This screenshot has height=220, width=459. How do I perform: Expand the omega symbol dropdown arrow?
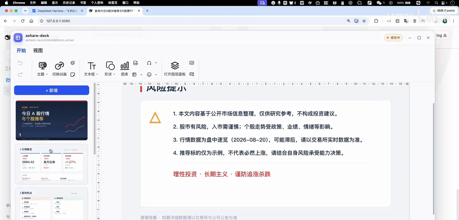tap(156, 63)
